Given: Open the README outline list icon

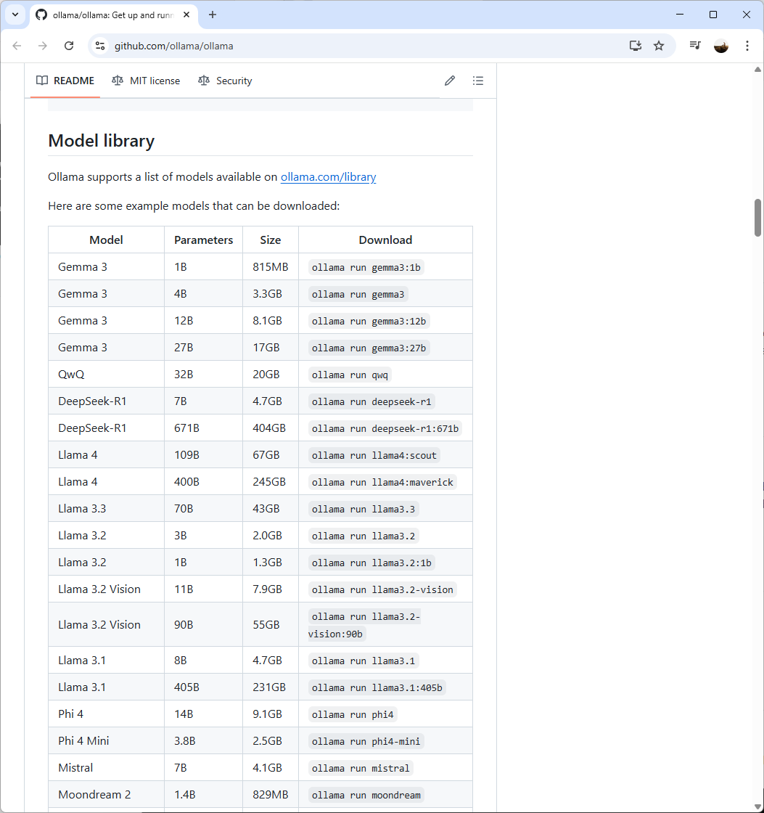Looking at the screenshot, I should pos(478,81).
